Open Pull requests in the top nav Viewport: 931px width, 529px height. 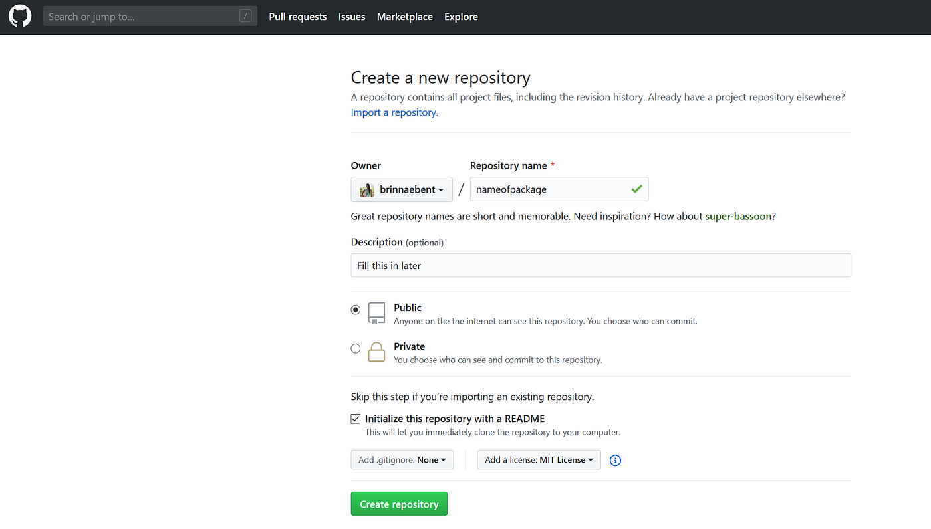[298, 17]
